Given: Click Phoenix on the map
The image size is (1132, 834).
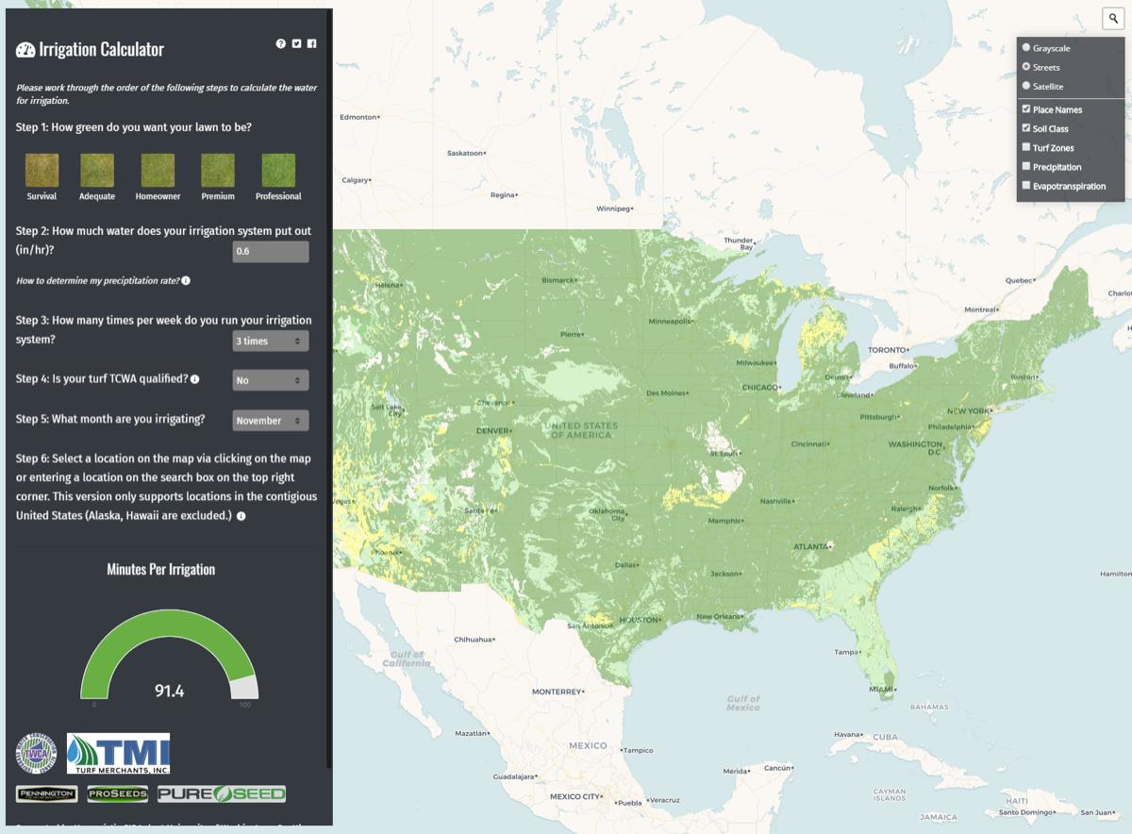Looking at the screenshot, I should pyautogui.click(x=387, y=552).
